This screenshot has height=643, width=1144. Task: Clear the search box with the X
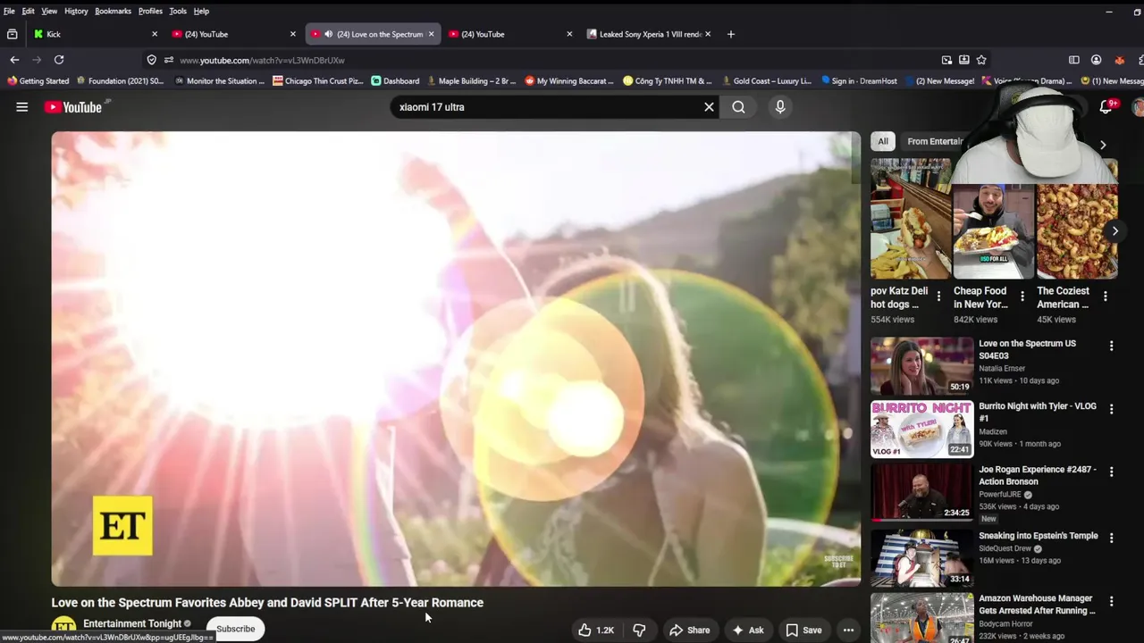[709, 107]
